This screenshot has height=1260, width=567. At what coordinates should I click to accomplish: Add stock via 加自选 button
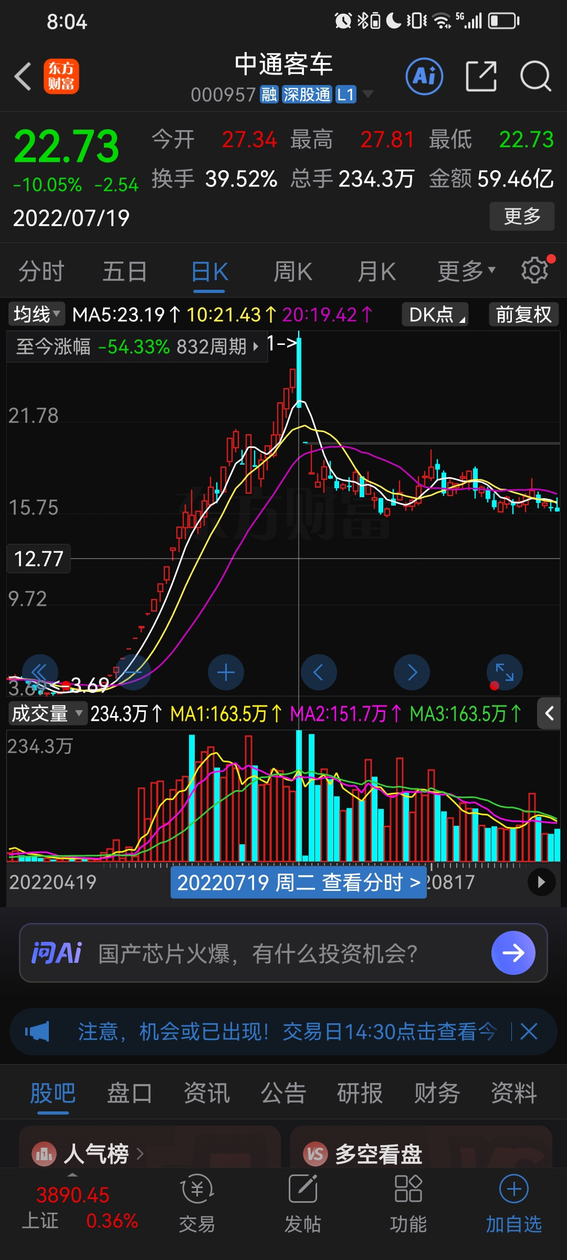513,1204
